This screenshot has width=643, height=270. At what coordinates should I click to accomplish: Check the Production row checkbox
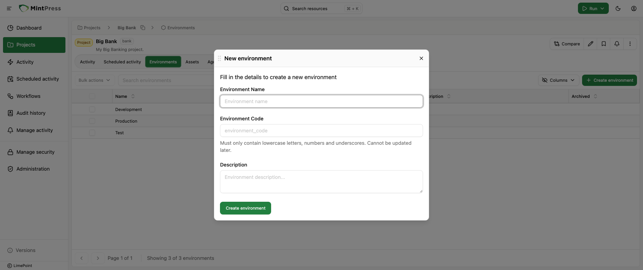(x=92, y=121)
